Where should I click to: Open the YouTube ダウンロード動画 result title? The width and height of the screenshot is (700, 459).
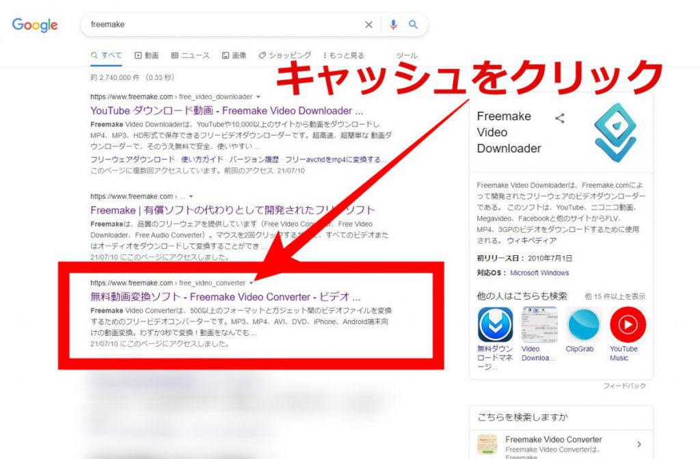coord(227,110)
